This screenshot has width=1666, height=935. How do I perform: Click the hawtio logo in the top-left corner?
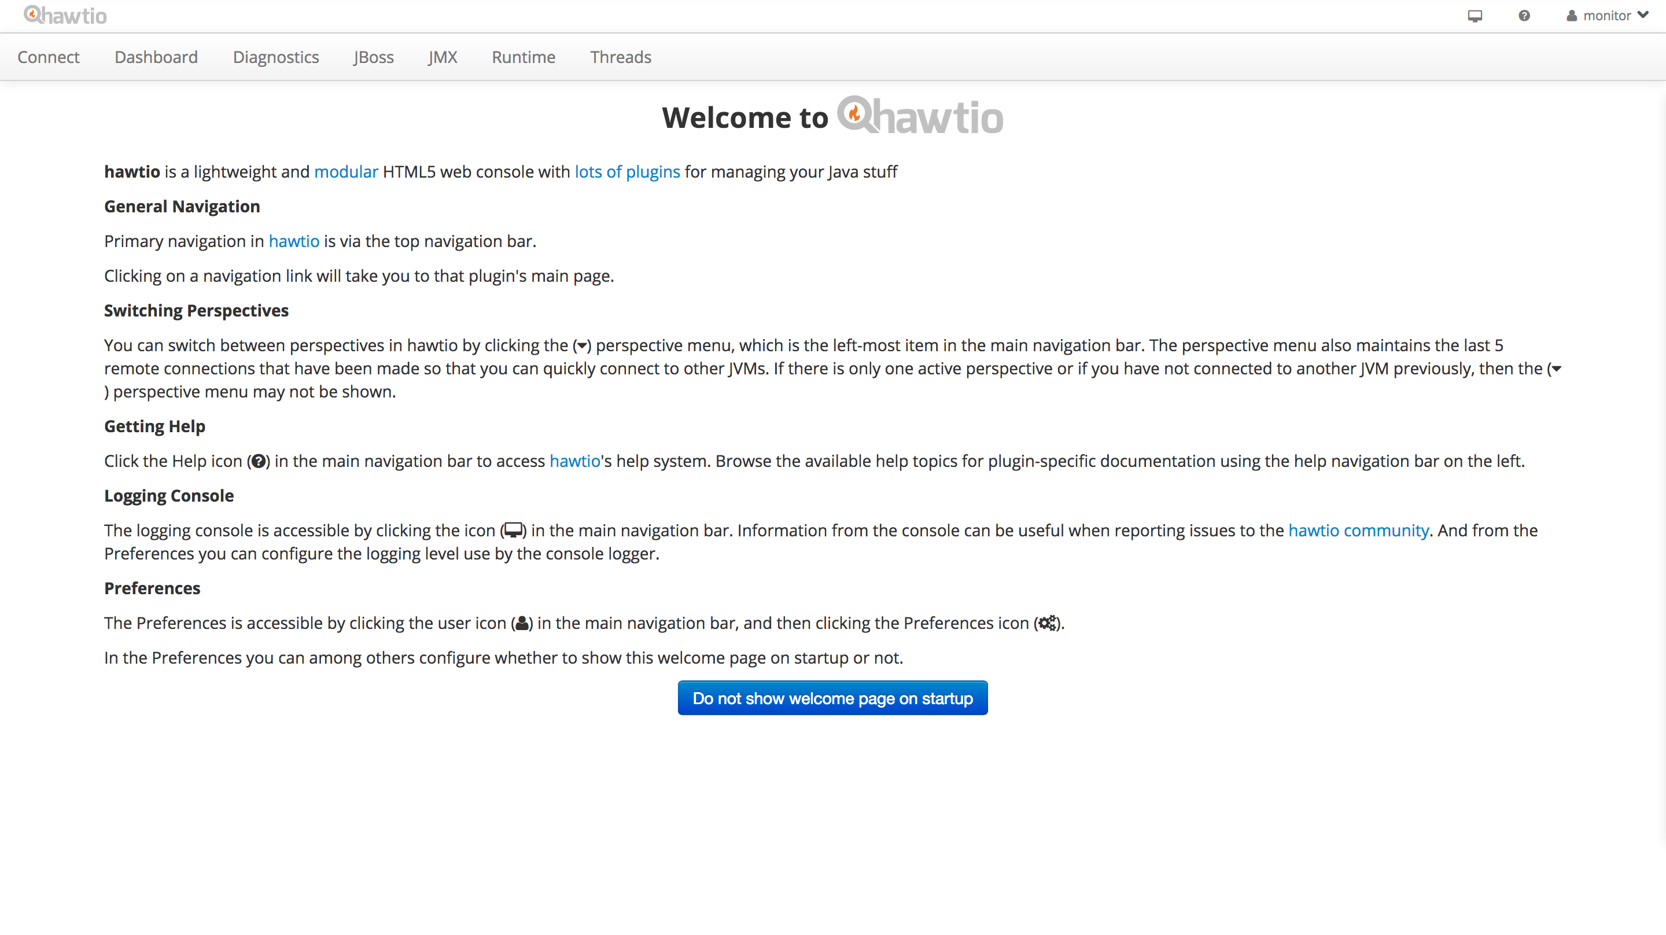(65, 15)
